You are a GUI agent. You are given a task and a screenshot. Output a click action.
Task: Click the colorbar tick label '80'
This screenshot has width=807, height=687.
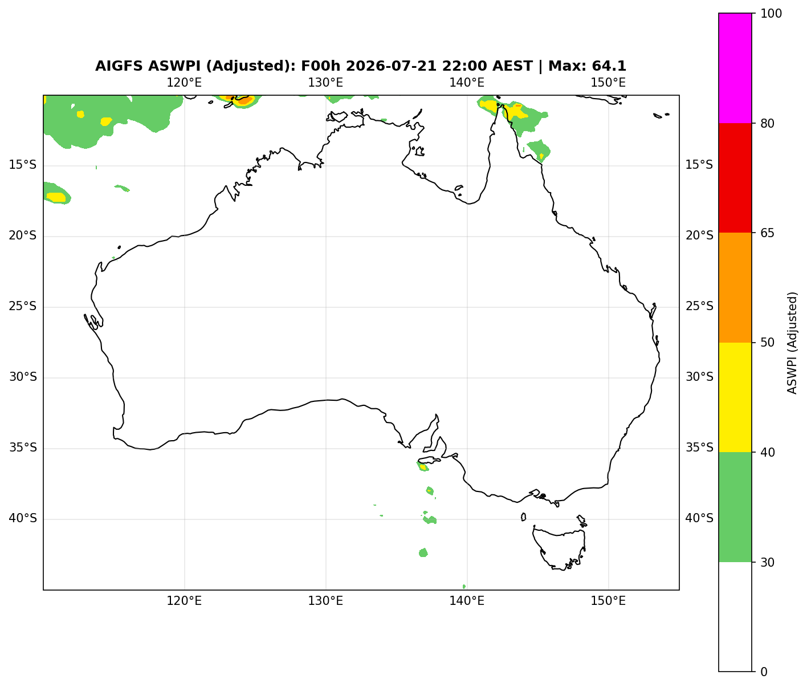pos(767,123)
